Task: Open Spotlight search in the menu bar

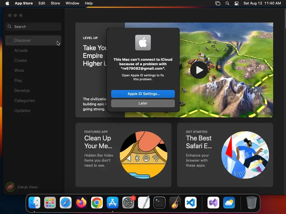Action: (227, 3)
